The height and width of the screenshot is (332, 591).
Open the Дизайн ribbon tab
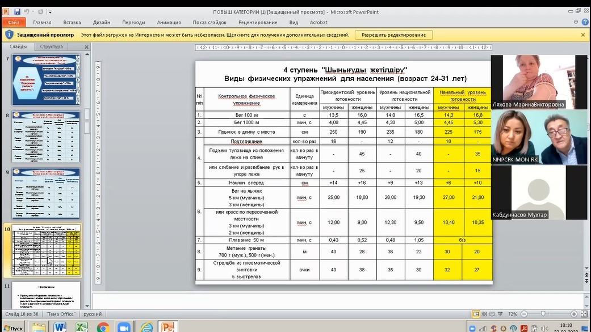102,23
